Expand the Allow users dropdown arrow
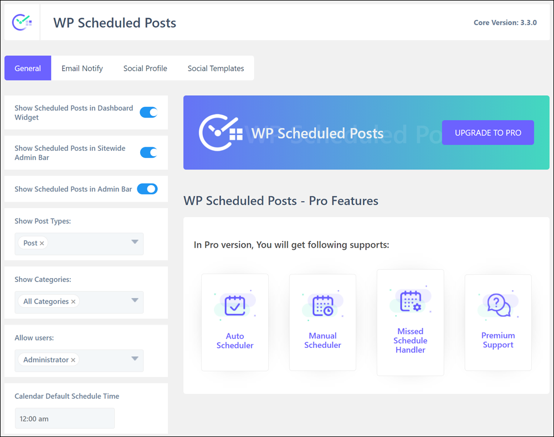The image size is (554, 437). [x=135, y=358]
